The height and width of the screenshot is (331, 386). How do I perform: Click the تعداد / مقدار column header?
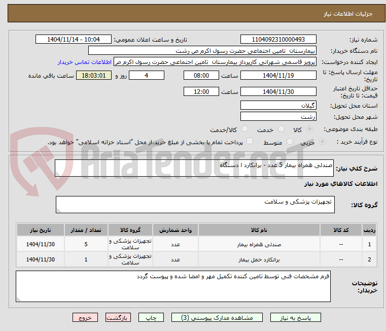(86, 230)
